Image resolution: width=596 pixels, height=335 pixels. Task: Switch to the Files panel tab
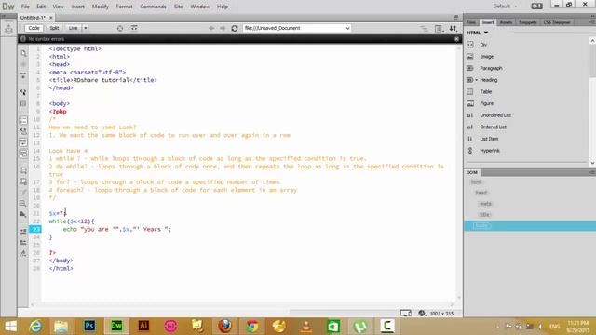pos(471,22)
